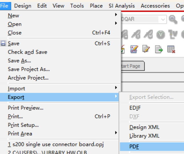Switch to the Start Page tab

[133, 66]
